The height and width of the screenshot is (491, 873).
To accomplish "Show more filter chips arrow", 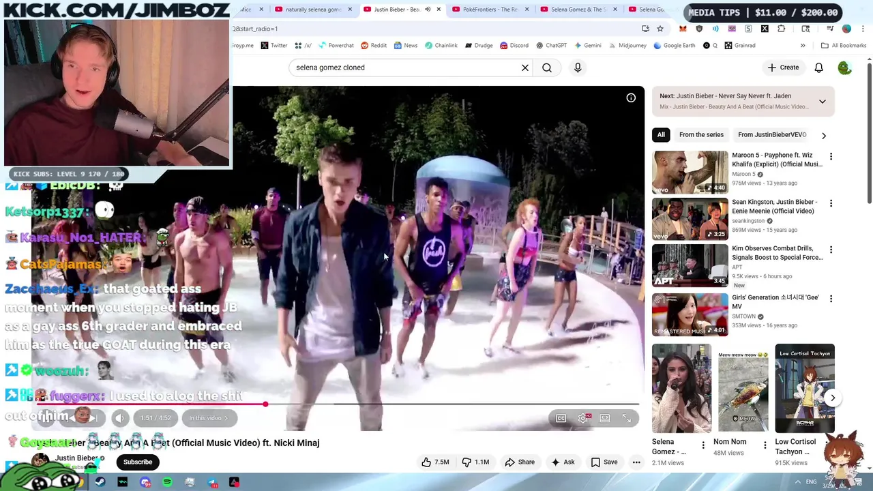I will 824,135.
